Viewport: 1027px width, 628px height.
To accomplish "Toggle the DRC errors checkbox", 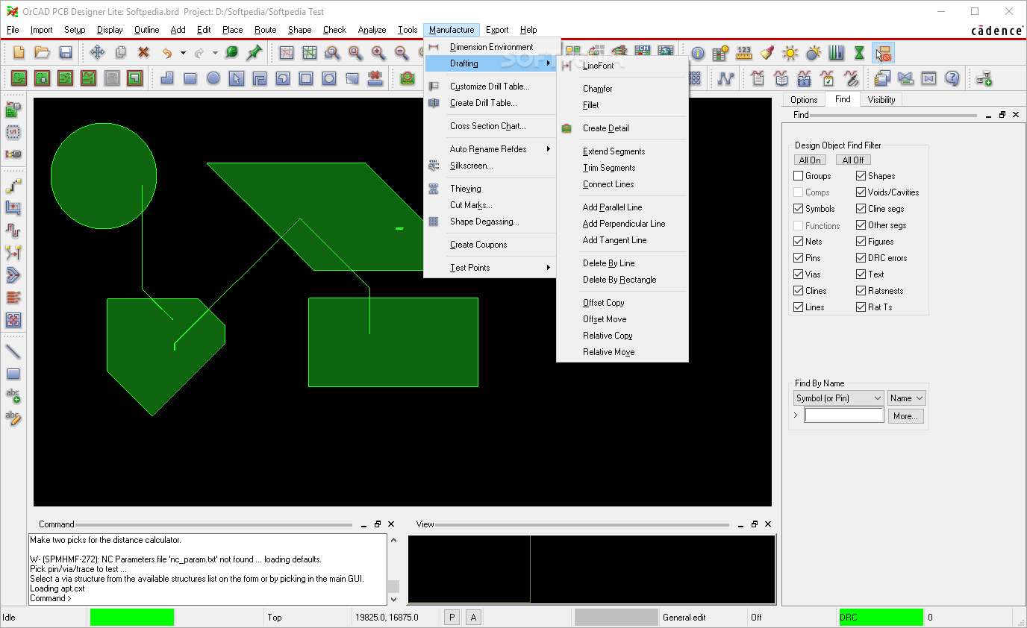I will coord(861,258).
